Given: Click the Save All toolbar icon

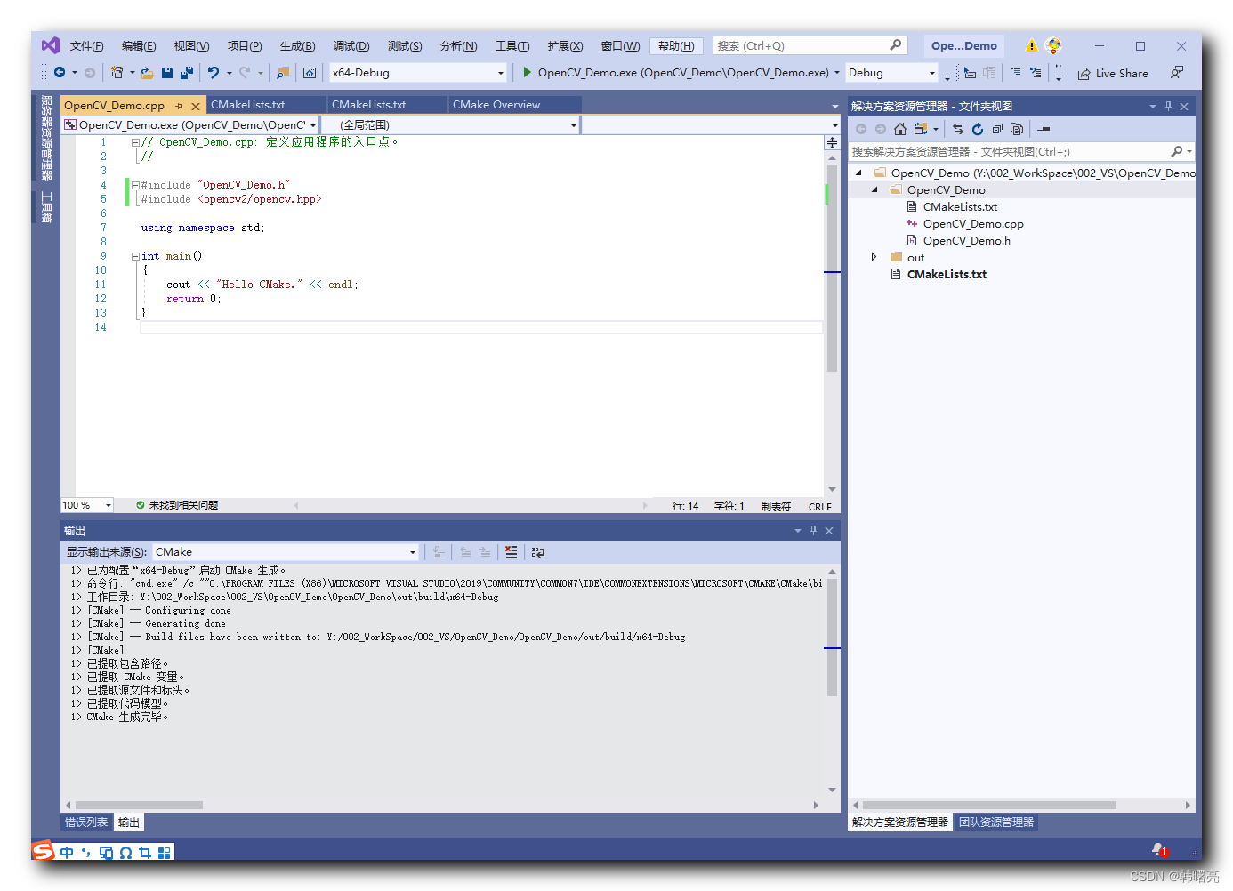Looking at the screenshot, I should [187, 73].
